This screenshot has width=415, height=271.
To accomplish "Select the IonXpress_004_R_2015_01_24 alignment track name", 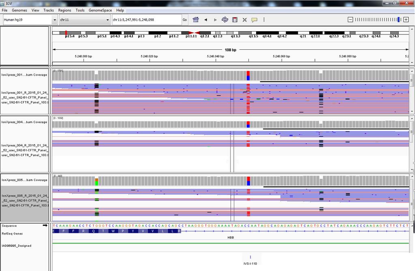I will tap(25, 150).
